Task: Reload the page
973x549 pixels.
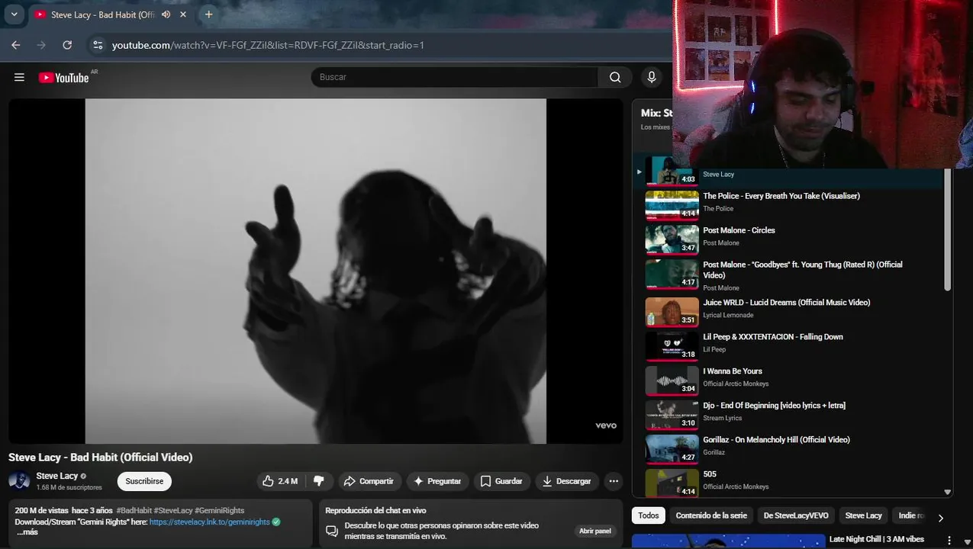Action: point(67,45)
